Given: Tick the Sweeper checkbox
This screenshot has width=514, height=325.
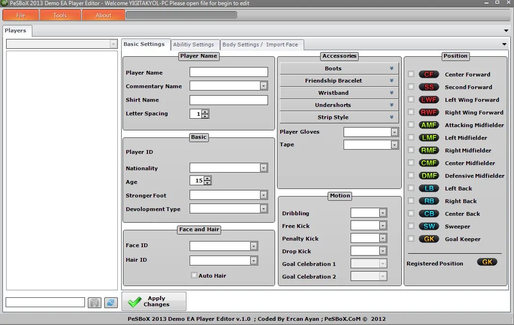Looking at the screenshot, I should pos(411,226).
